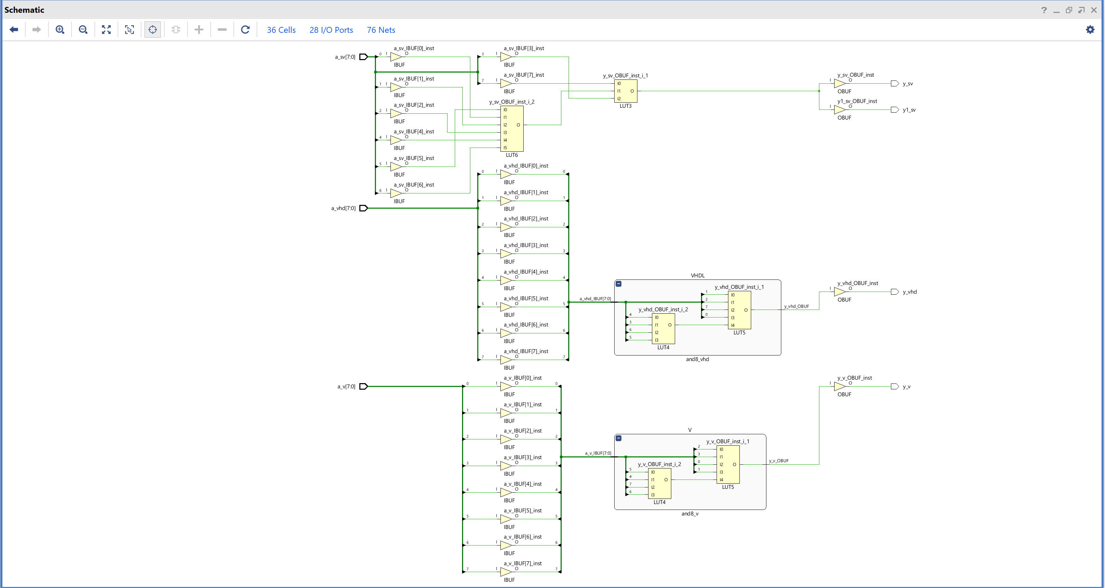Regenerate the schematic layout
Viewport: 1105px width, 588px height.
(x=245, y=30)
